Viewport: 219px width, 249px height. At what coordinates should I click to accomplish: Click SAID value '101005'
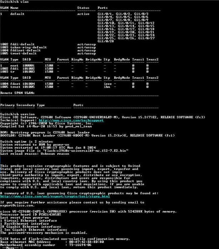(x=28, y=87)
